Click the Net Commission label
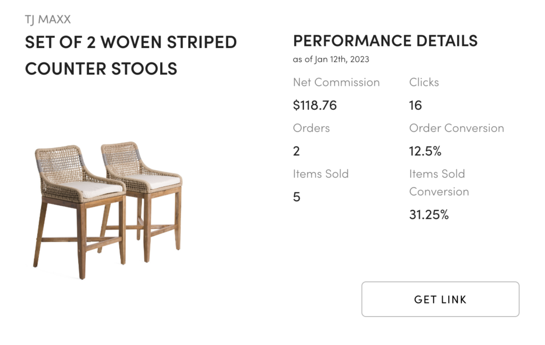Screen dimensions: 545x345 click(x=336, y=82)
